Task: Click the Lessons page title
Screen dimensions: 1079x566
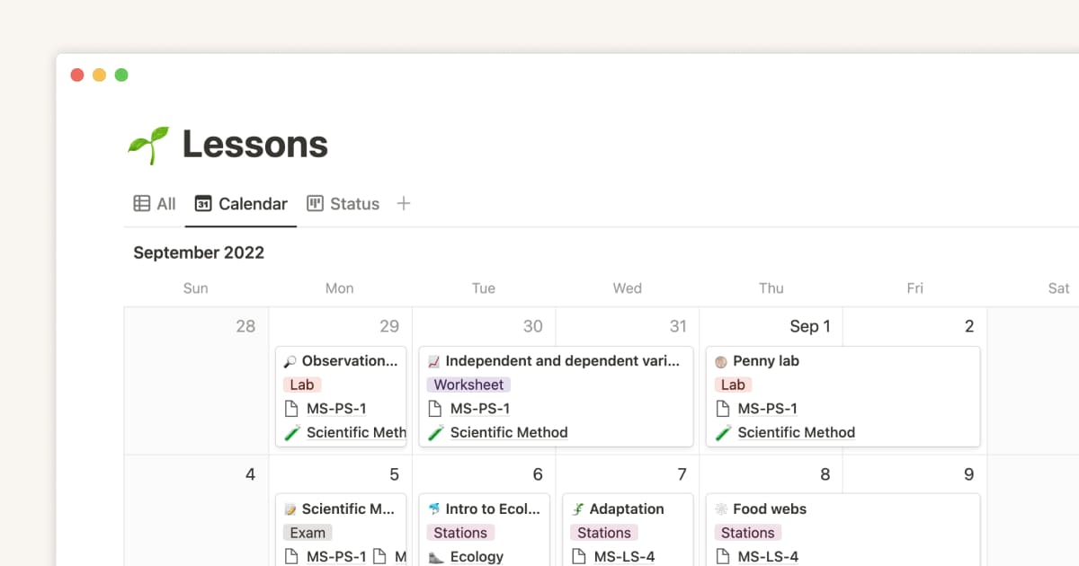Action: coord(255,145)
